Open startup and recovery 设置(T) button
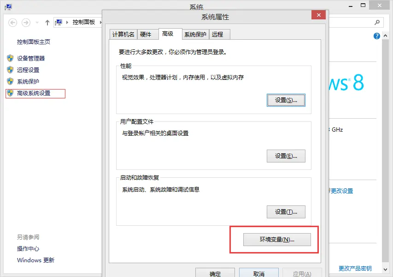This screenshot has width=393, height=277. pos(286,212)
